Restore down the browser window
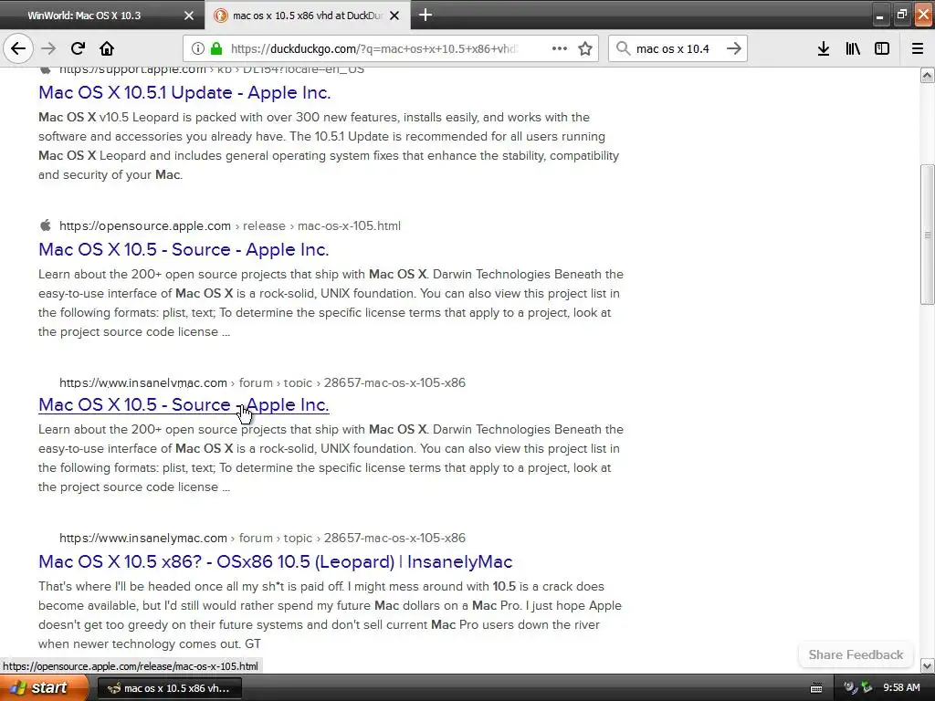Image resolution: width=935 pixels, height=701 pixels. tap(901, 15)
